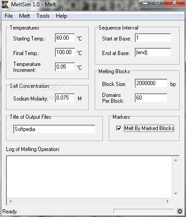Click the 'Starting Temp.:' label
The height and width of the screenshot is (217, 186).
[29, 39]
